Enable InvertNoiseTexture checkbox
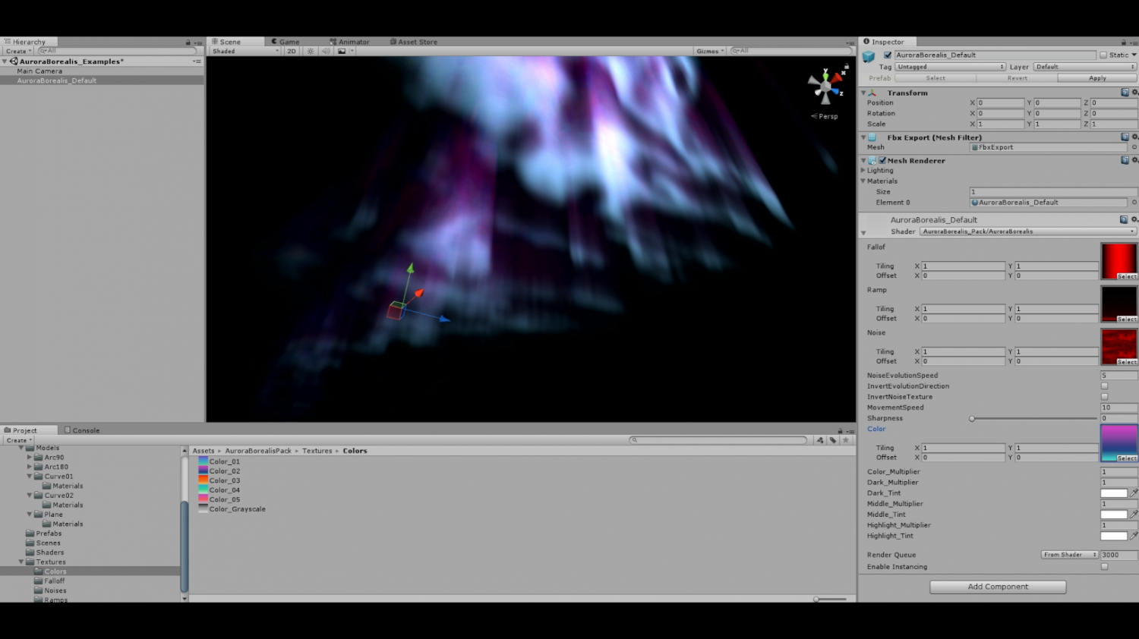1139x639 pixels. 1104,397
